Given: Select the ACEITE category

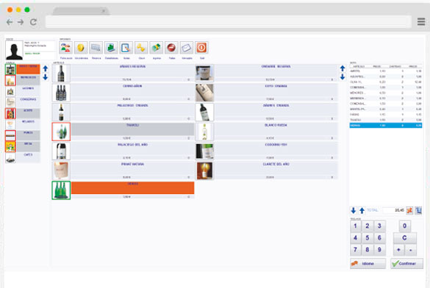Looking at the screenshot, I should [x=28, y=113].
